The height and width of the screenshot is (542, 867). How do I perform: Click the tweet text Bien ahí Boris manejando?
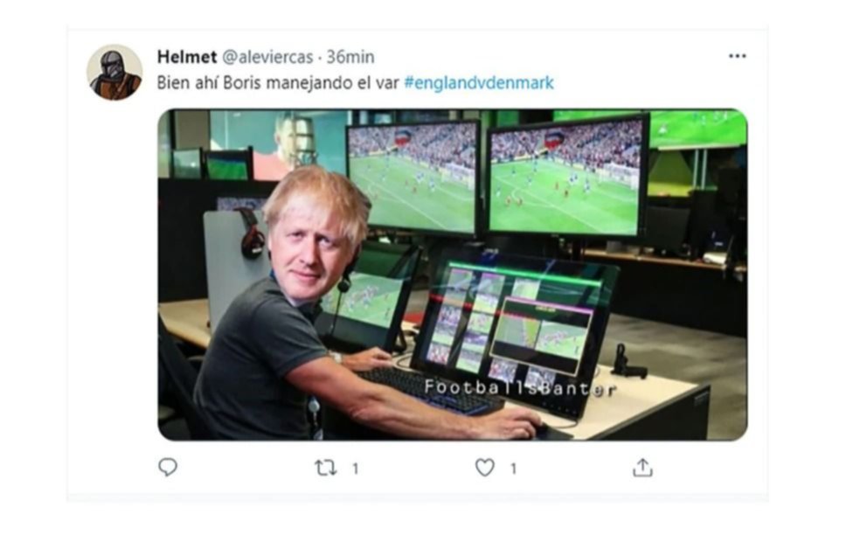tap(255, 83)
